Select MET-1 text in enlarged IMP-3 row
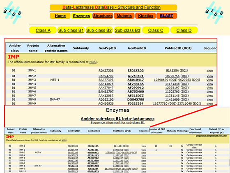Image resolution: width=230 pixels, height=173 pixels. click(55, 80)
